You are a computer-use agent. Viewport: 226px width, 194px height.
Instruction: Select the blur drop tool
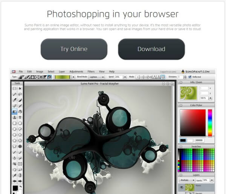pos(14,158)
